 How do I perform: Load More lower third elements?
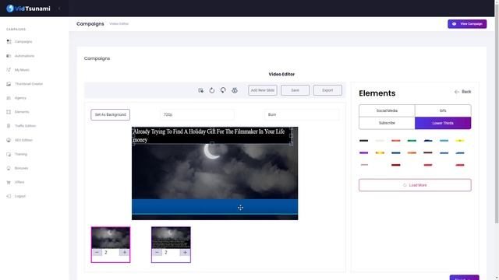415,185
